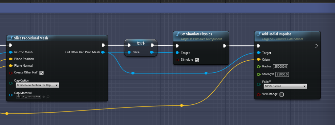
Task: Click Target pin on Set Simulate Physics
Action: 177,53
